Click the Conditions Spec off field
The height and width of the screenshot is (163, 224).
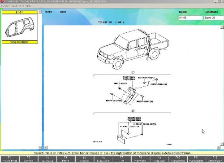pos(214,18)
